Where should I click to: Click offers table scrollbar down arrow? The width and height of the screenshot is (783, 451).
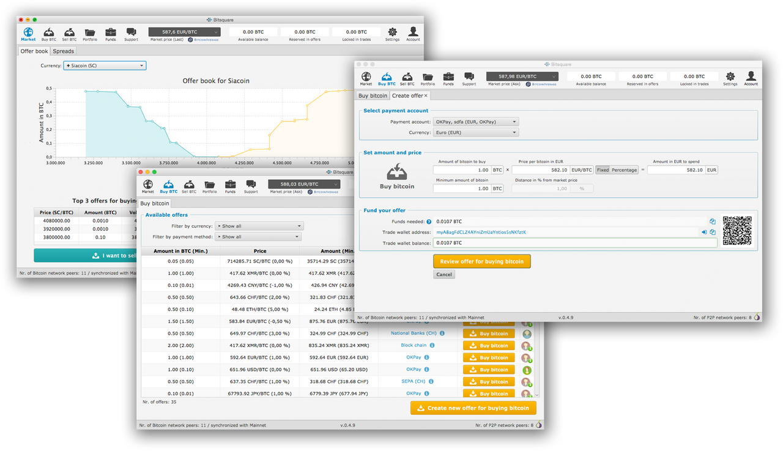pyautogui.click(x=537, y=395)
